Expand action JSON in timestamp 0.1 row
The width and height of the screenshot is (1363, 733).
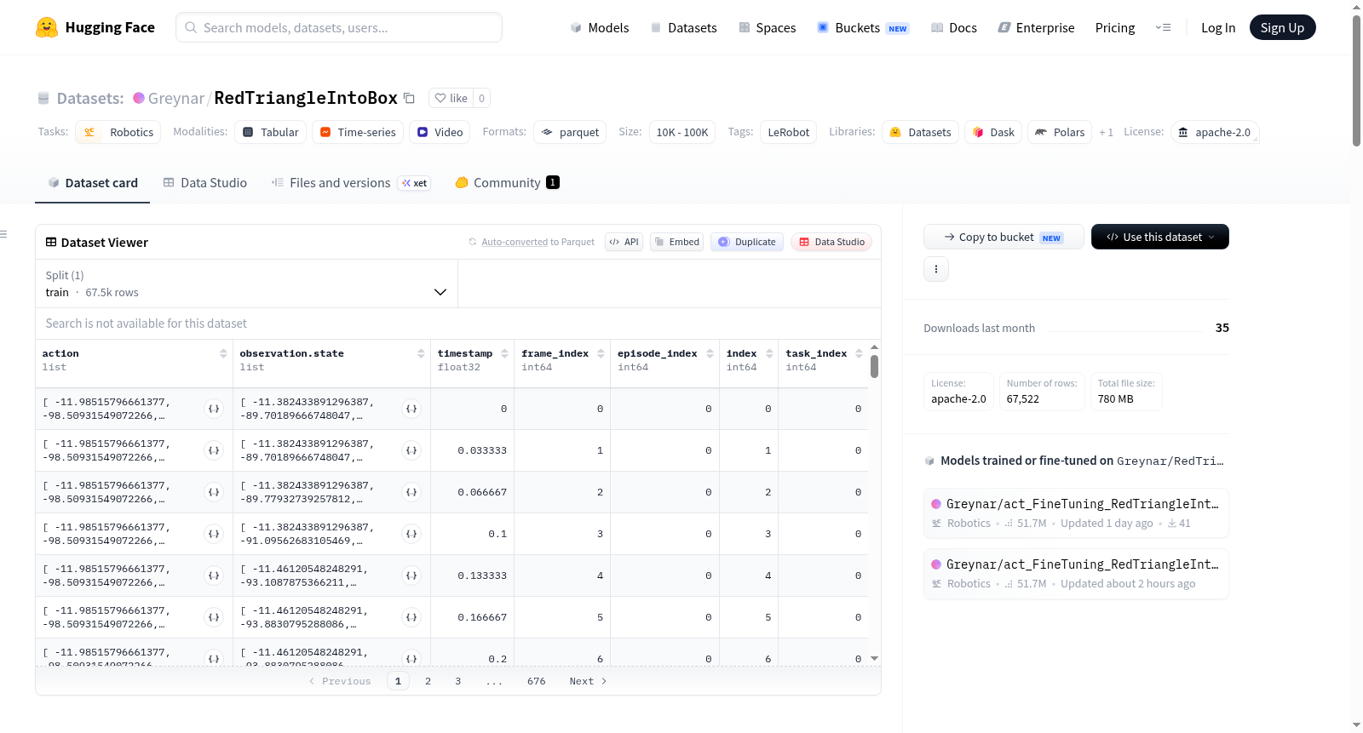(x=214, y=534)
